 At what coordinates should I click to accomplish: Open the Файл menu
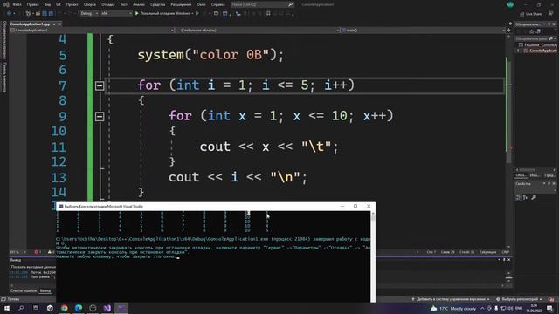point(17,4)
